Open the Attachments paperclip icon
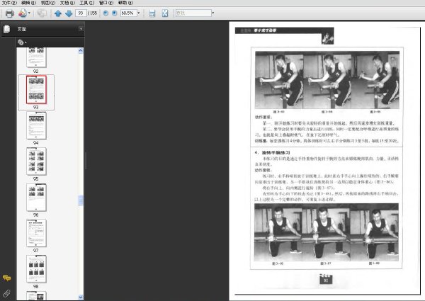Screen dimensions: 425x301 pos(7,293)
